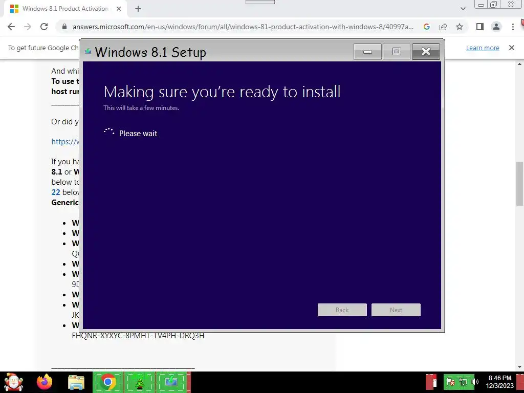Click the scrollbar up arrow in Chrome
This screenshot has width=524, height=393.
click(x=520, y=64)
